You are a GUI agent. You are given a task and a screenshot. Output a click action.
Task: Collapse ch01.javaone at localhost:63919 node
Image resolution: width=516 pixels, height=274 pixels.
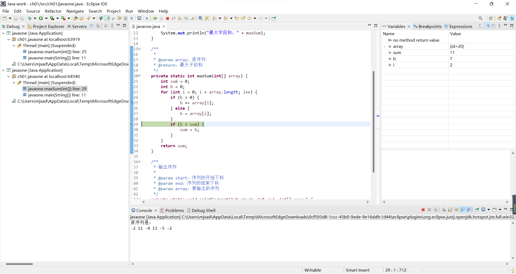click(x=9, y=39)
